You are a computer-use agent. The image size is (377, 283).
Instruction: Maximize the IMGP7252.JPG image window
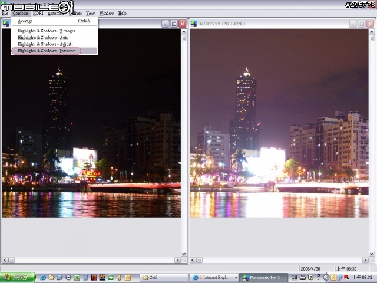point(362,24)
